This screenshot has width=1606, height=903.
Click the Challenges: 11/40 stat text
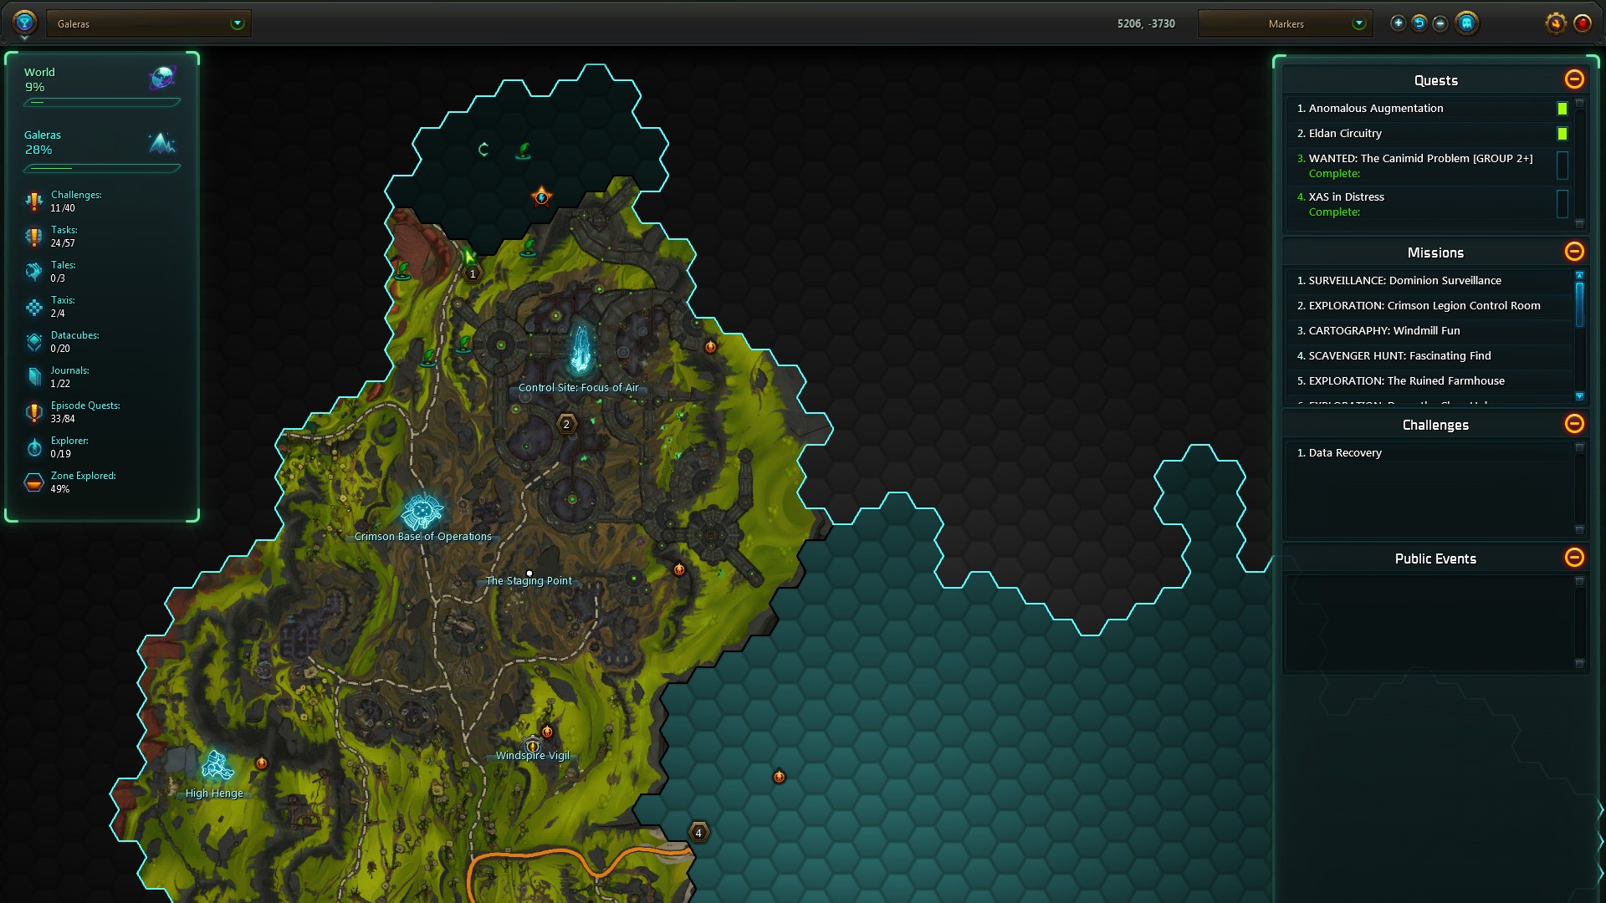[76, 202]
